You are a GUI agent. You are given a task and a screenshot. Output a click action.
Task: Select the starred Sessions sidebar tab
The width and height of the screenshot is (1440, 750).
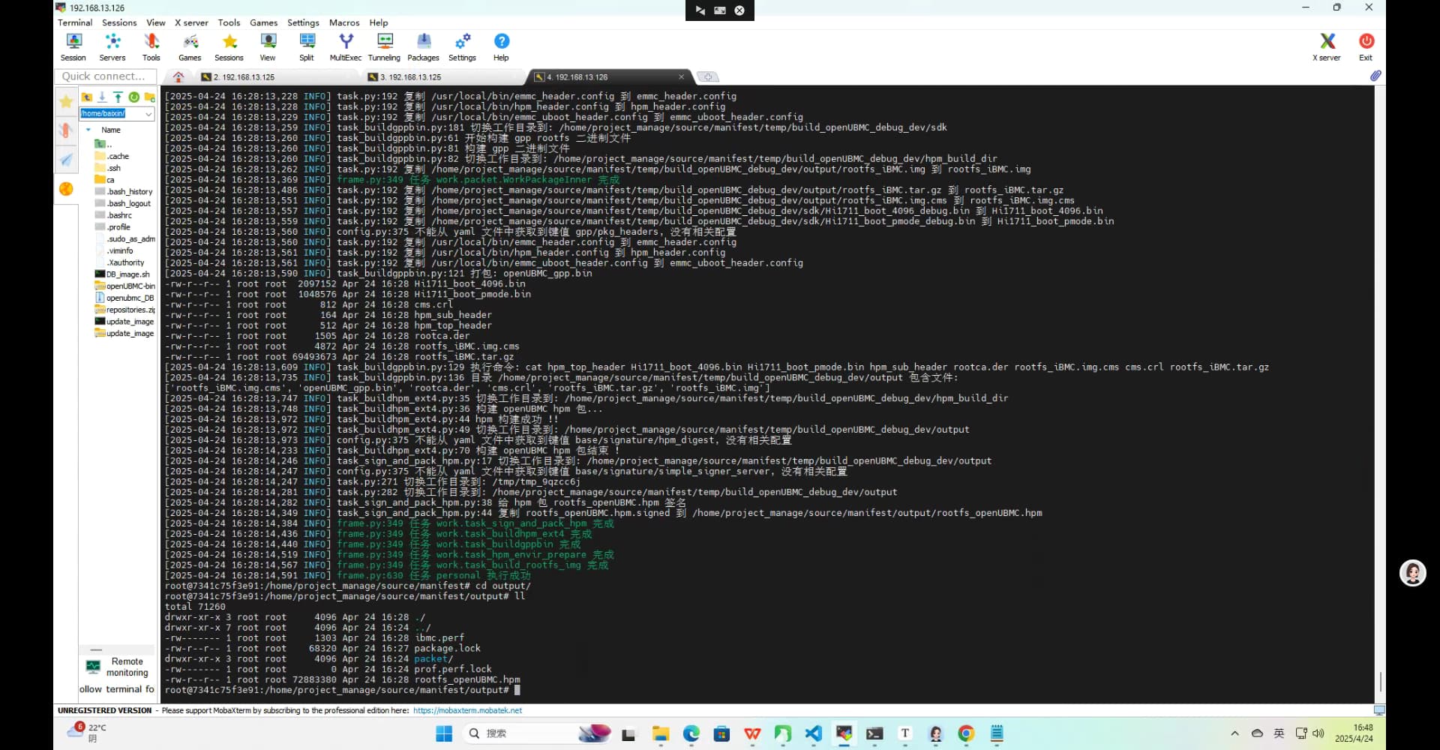[x=66, y=101]
